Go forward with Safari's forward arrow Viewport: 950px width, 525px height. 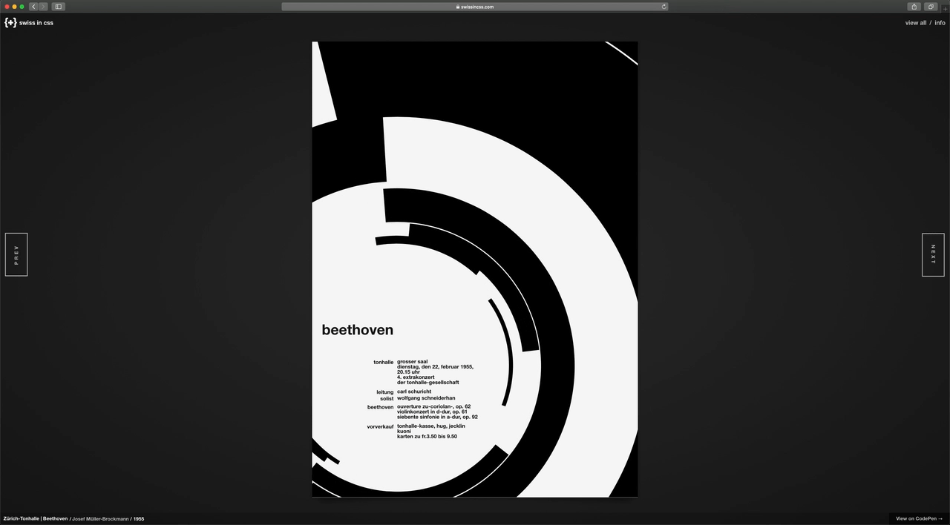click(x=43, y=7)
